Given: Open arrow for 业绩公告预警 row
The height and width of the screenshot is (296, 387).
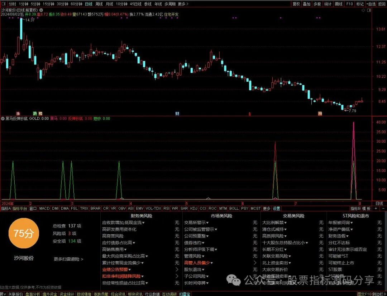Looking at the screenshot, I should [x=177, y=269].
